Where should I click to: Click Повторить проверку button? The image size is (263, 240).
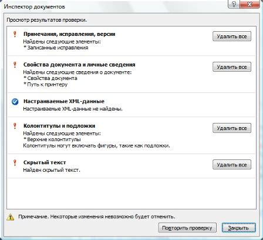[187, 228]
